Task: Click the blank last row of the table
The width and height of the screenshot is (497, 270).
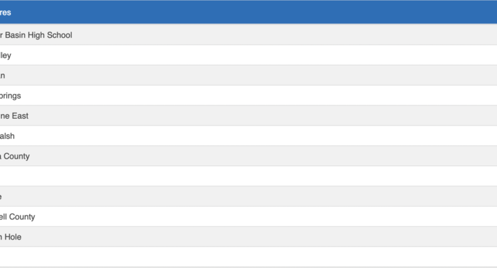Action: click(x=248, y=257)
